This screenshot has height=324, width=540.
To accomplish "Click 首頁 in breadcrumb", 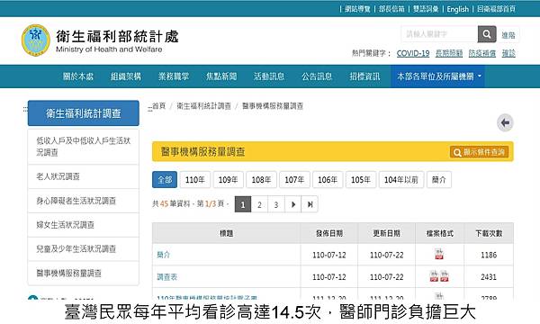I will pos(158,106).
